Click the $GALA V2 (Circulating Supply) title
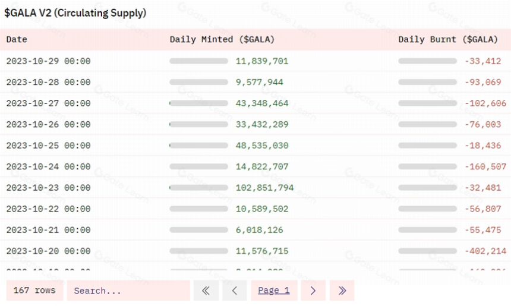The width and height of the screenshot is (511, 306). pyautogui.click(x=75, y=13)
